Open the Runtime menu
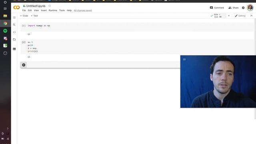The height and width of the screenshot is (144, 256). tap(53, 10)
